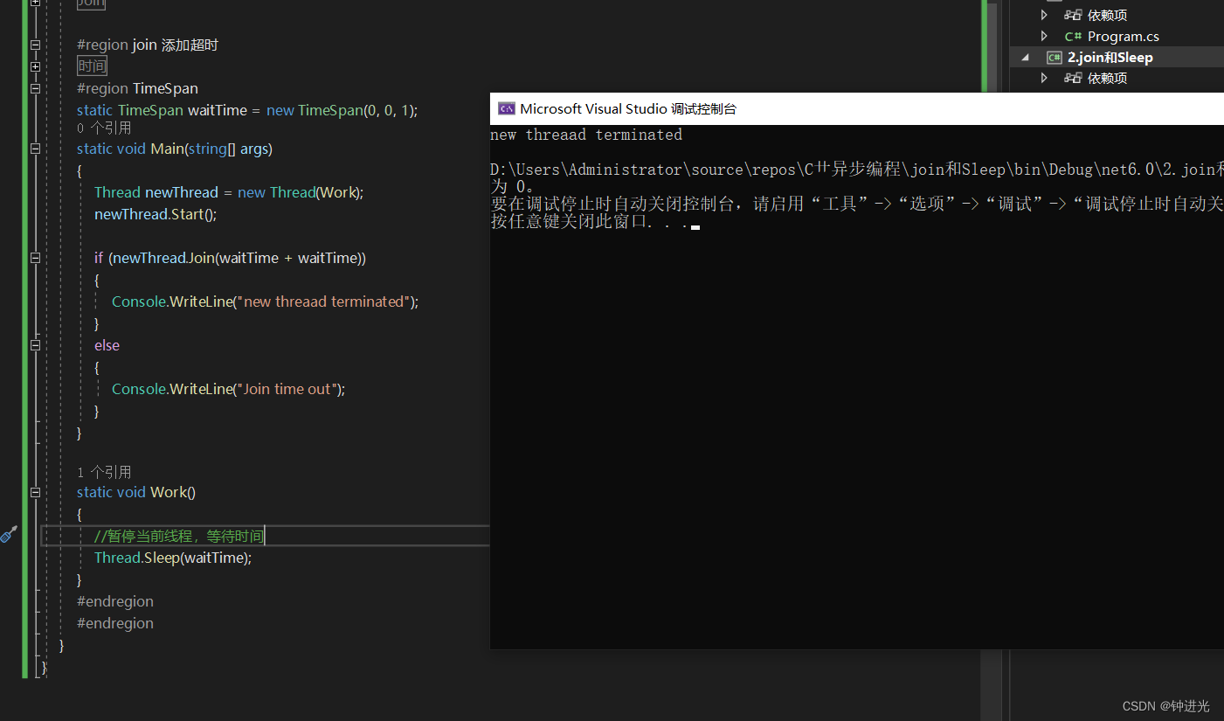This screenshot has height=721, width=1224.
Task: Click the first '#endregion' line
Action: pyautogui.click(x=115, y=601)
